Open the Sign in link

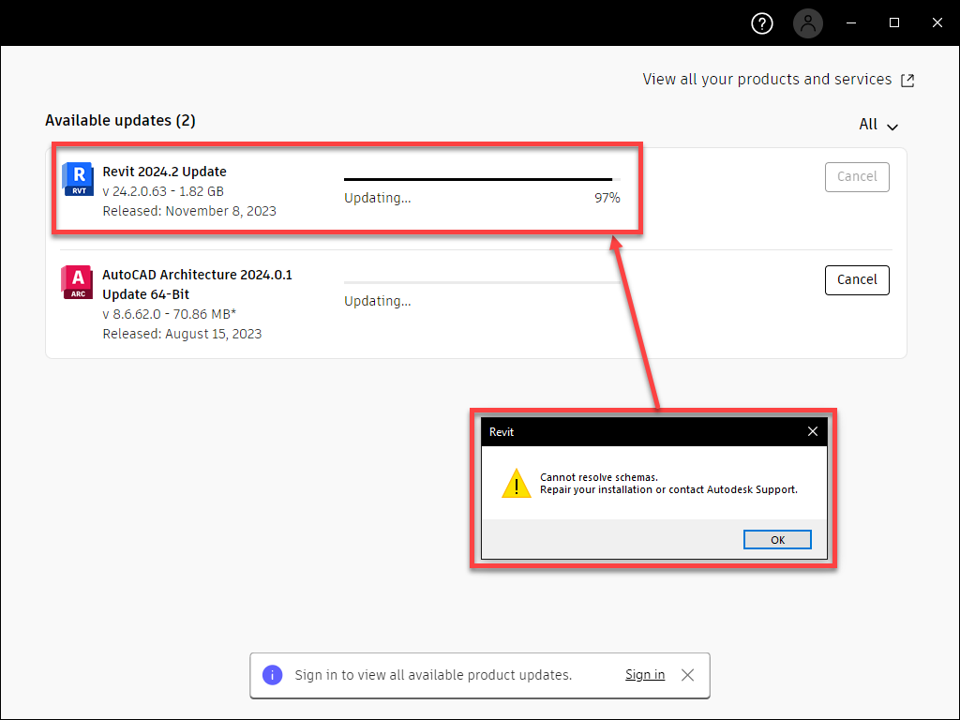[645, 675]
